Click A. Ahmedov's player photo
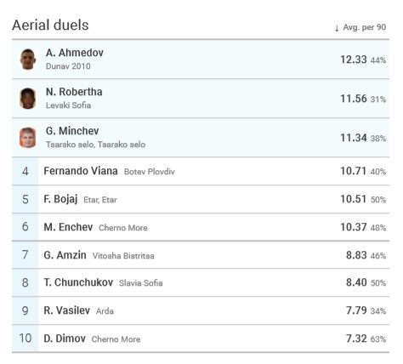The width and height of the screenshot is (403, 364). (28, 60)
